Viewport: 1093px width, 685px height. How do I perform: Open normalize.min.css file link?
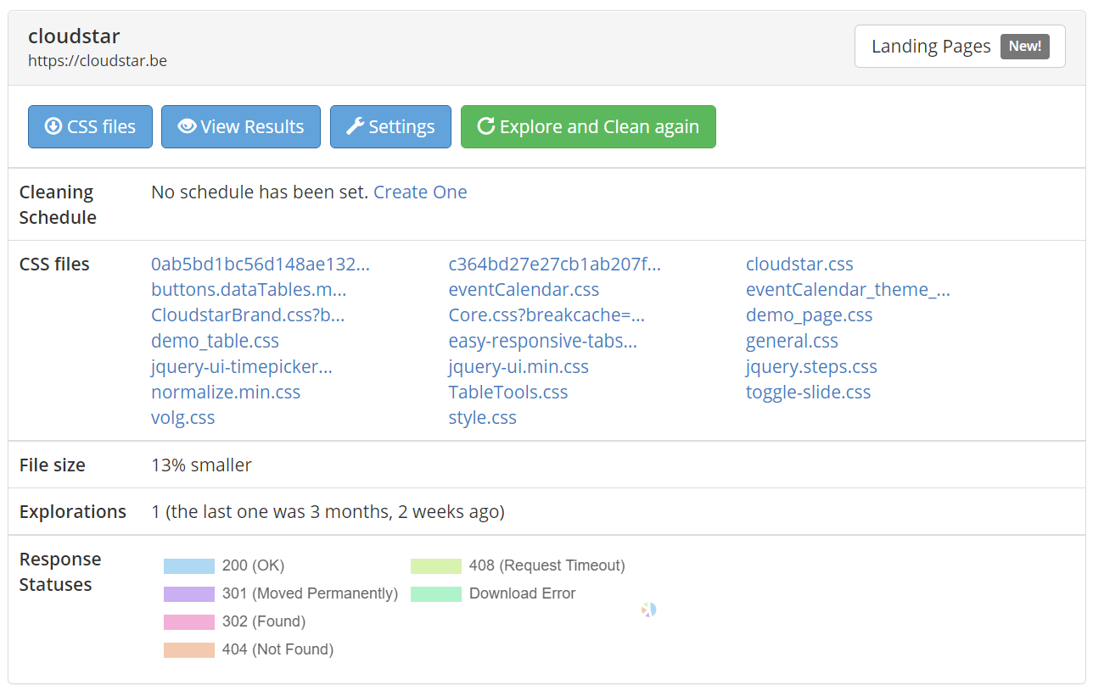[x=226, y=393]
